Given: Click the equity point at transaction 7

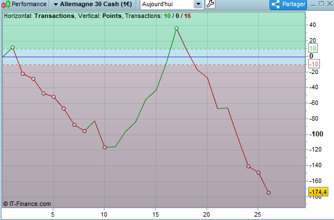Looking at the screenshot, I should [74, 125].
